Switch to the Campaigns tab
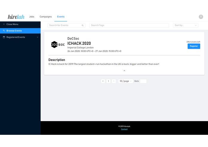This screenshot has width=208, height=147. pyautogui.click(x=45, y=17)
